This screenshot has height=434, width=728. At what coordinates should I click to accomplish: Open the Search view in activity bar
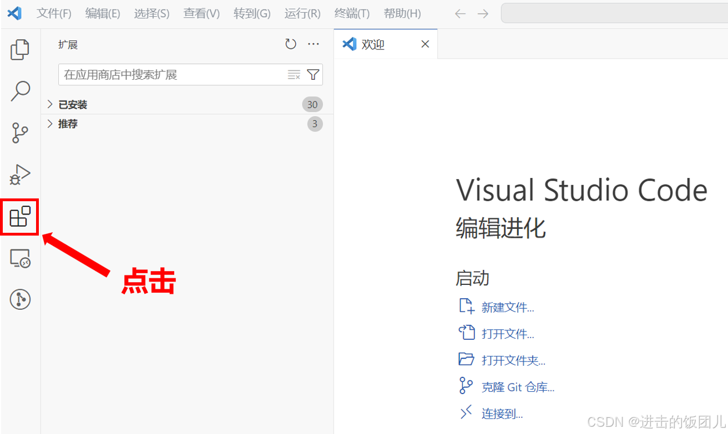(20, 91)
